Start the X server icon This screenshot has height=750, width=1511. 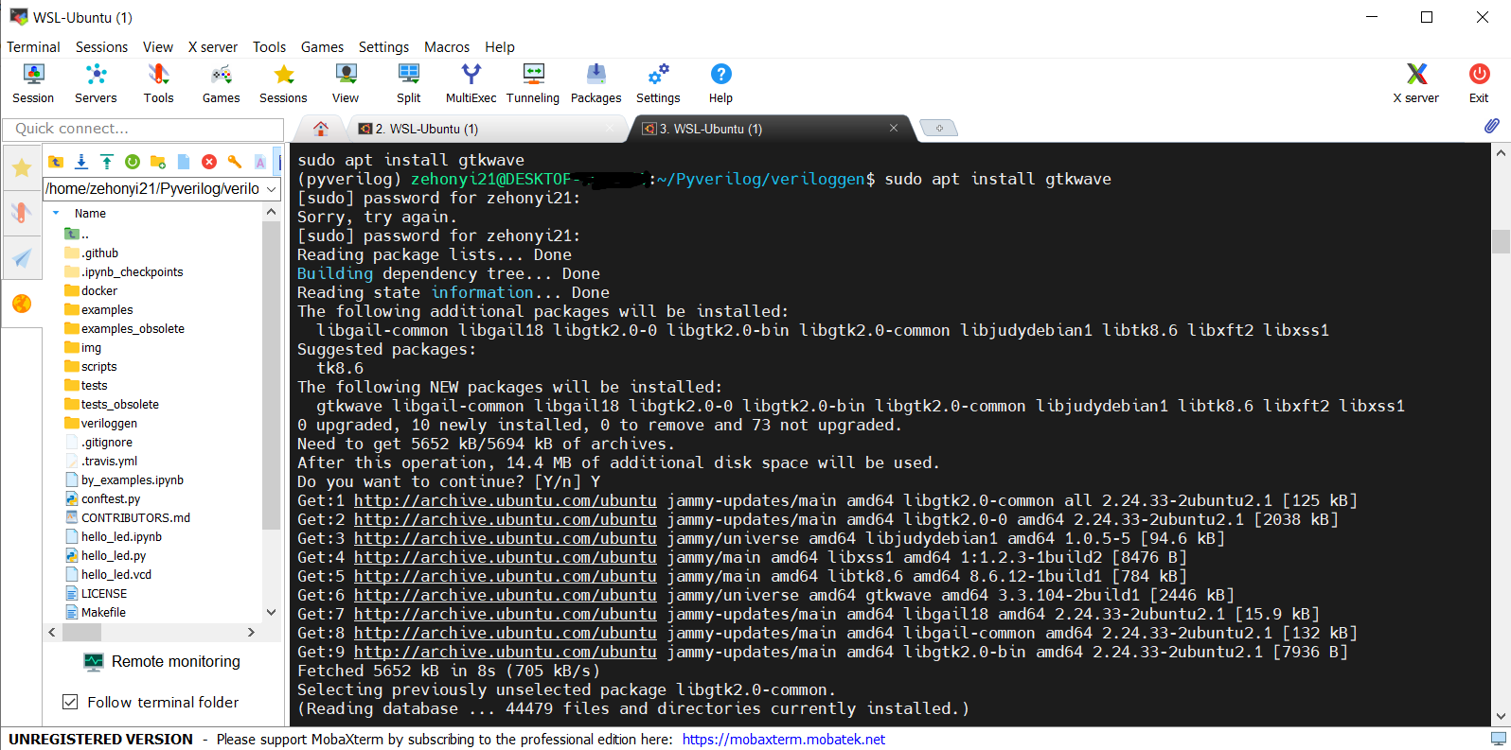(1415, 82)
